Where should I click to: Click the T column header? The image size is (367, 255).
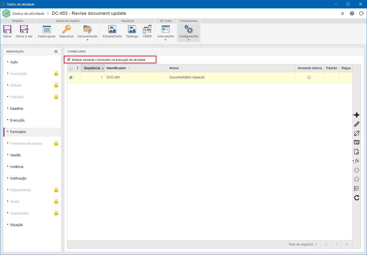pyautogui.click(x=78, y=68)
